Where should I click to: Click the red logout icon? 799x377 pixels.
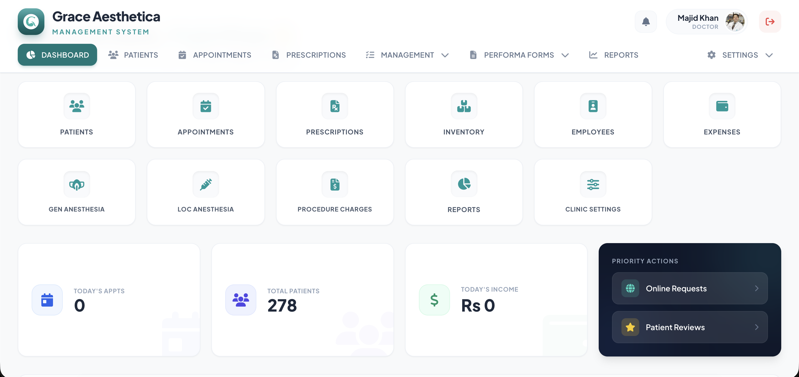pyautogui.click(x=770, y=21)
